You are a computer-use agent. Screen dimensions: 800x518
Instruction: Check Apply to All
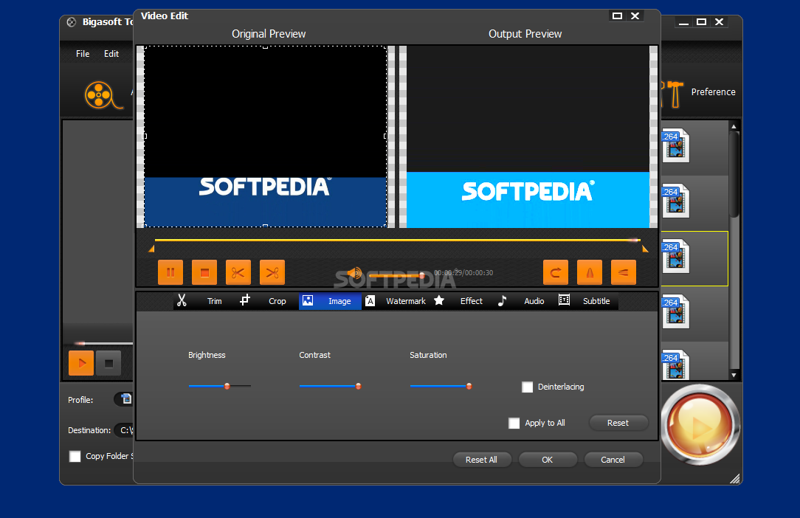pos(514,423)
